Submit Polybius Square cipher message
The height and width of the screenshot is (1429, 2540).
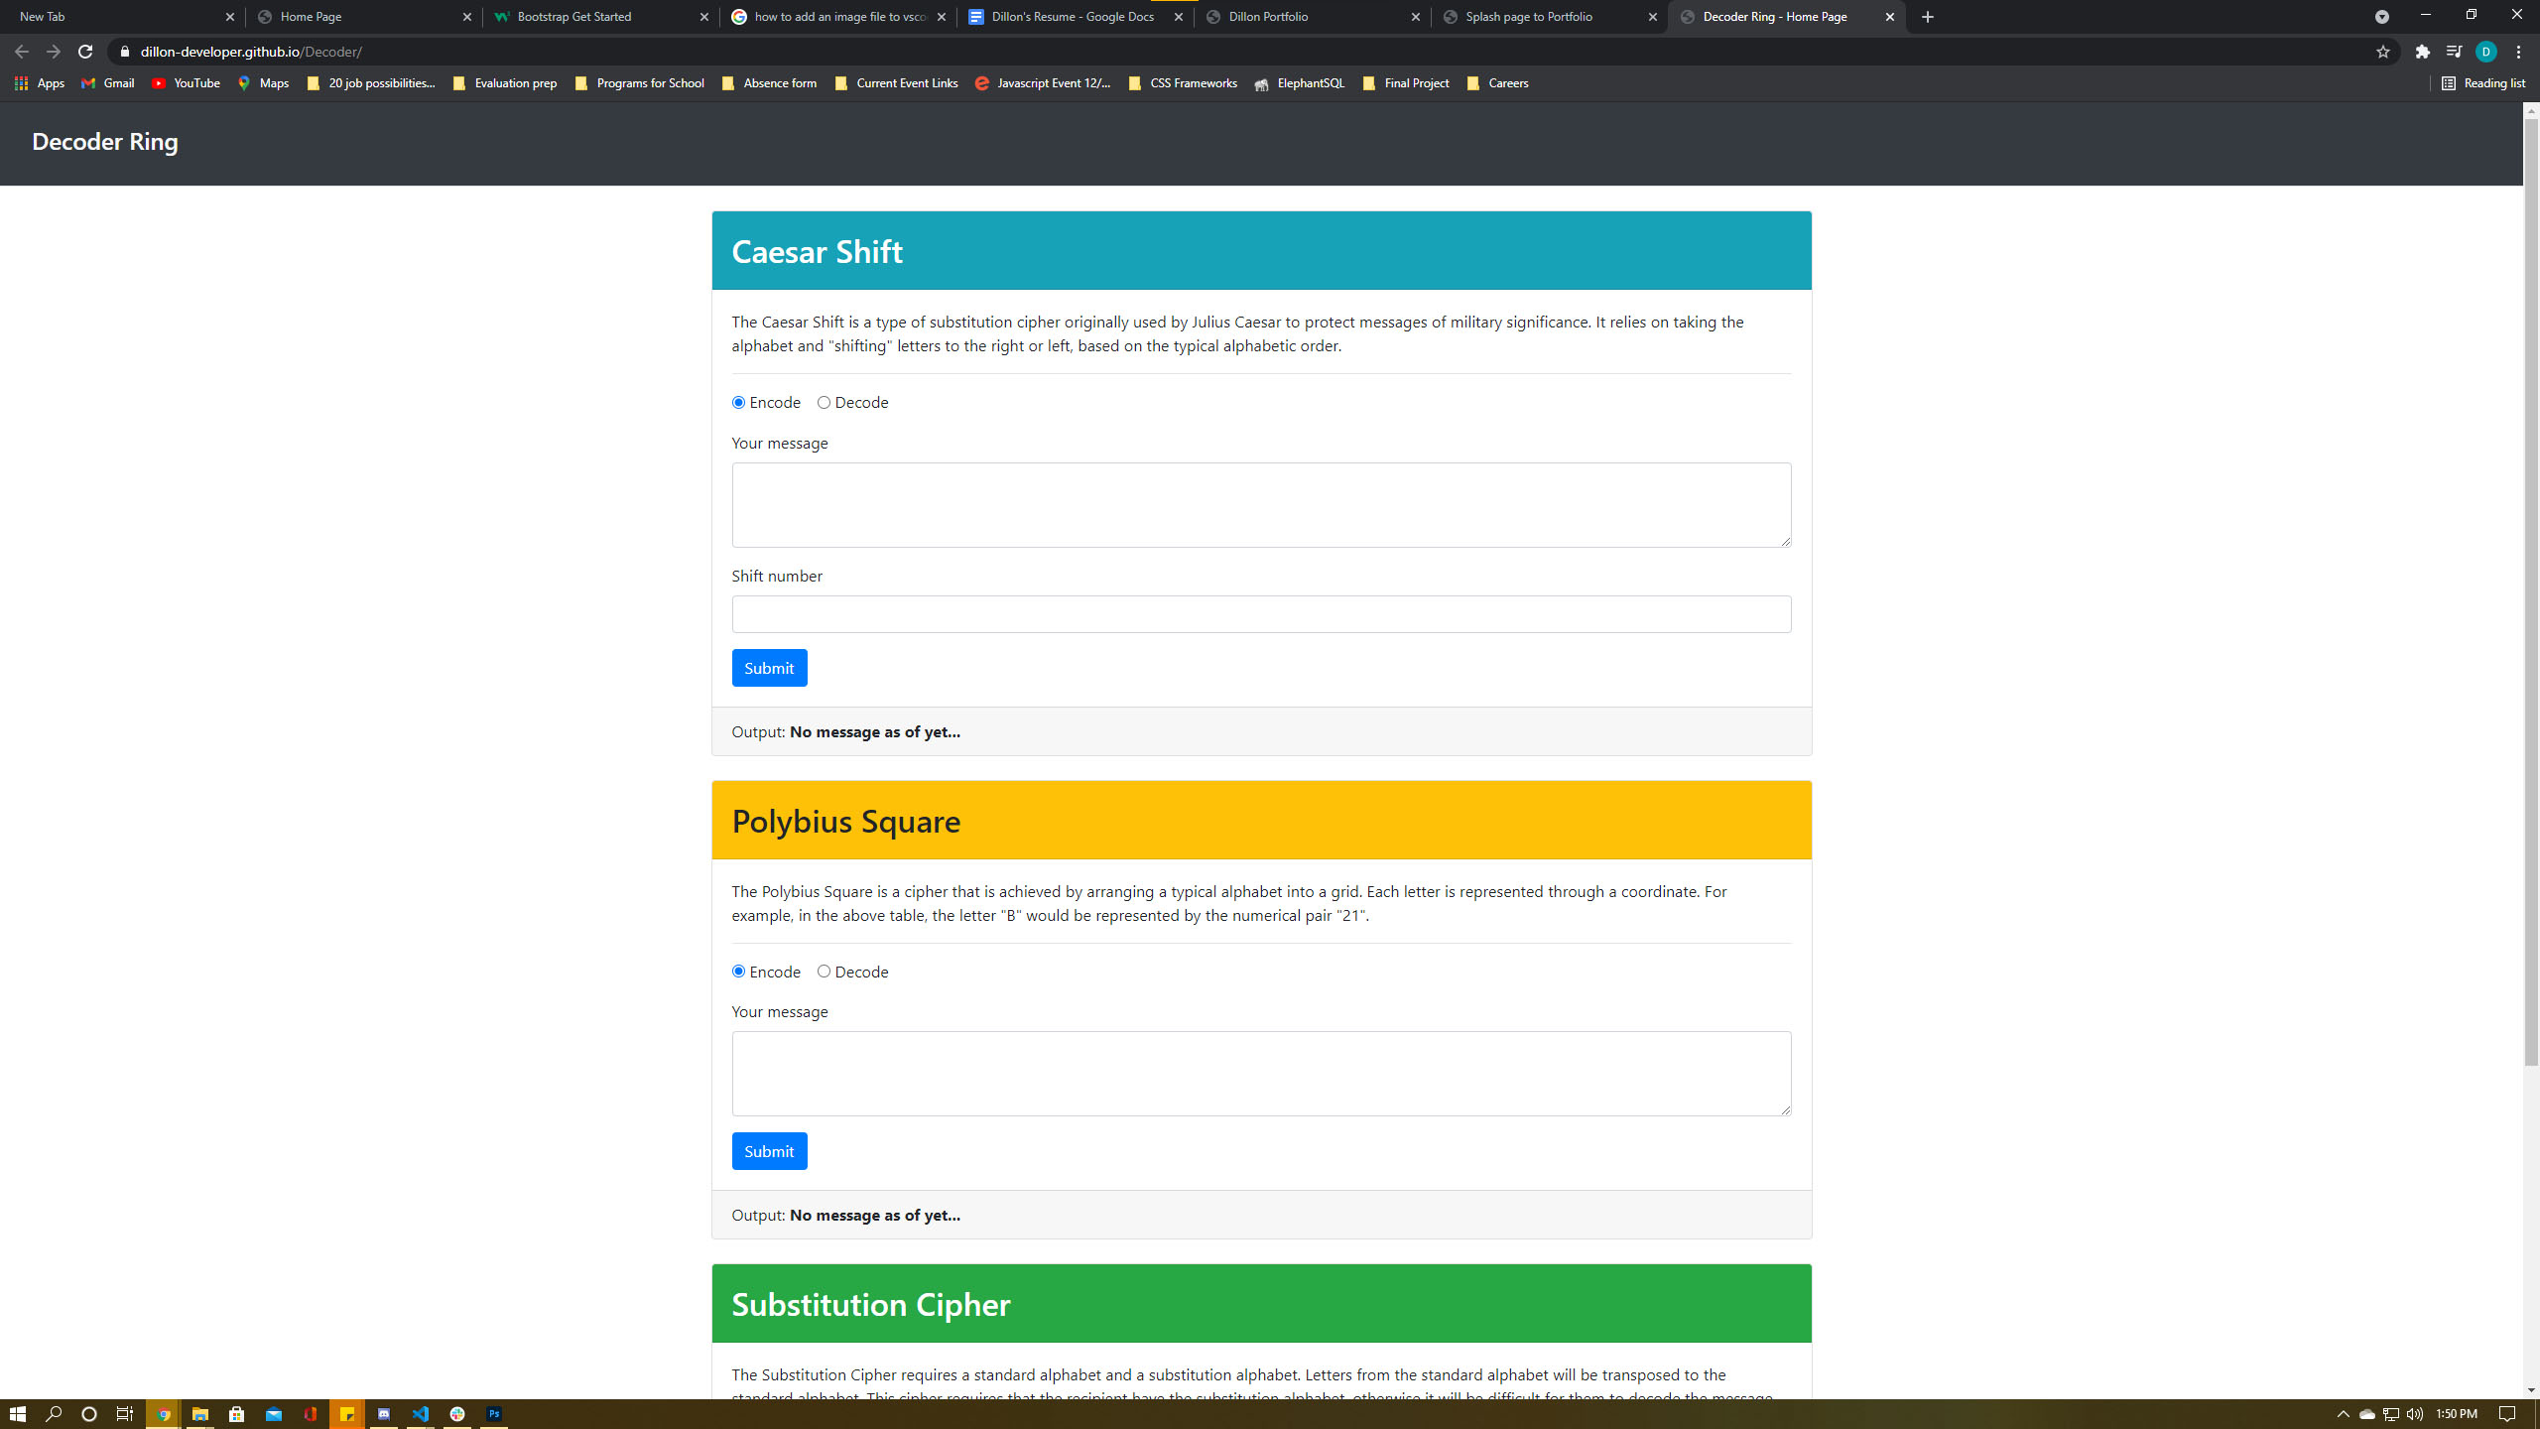click(x=769, y=1150)
